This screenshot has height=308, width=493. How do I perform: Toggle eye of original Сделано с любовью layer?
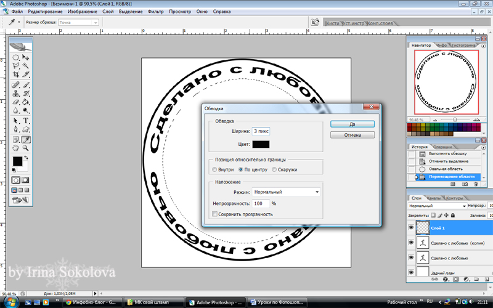[x=411, y=257]
